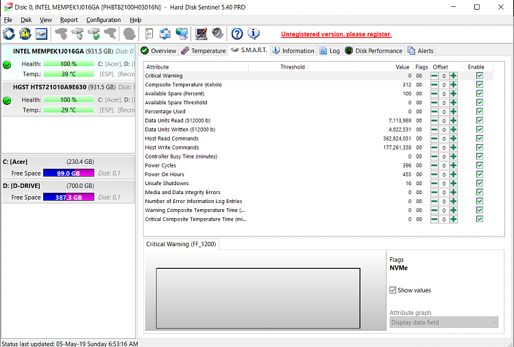
Task: Click minus offset for Host Write Commands
Action: tap(435, 147)
